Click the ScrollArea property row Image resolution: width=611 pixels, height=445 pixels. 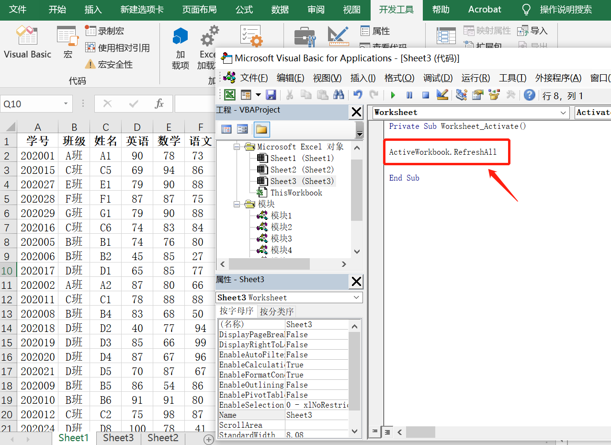(283, 425)
